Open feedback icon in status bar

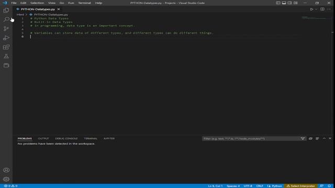coord(321,186)
